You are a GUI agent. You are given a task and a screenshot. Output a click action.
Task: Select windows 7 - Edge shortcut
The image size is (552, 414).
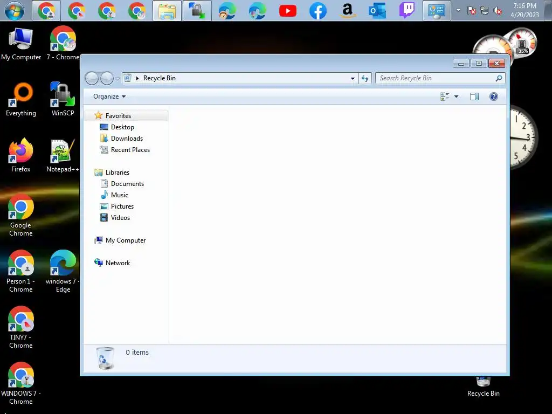[63, 271]
